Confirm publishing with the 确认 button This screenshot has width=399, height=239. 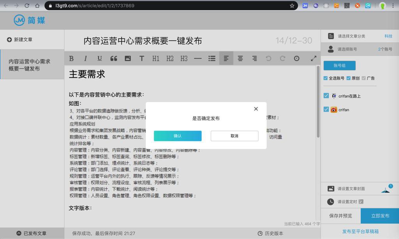point(178,136)
